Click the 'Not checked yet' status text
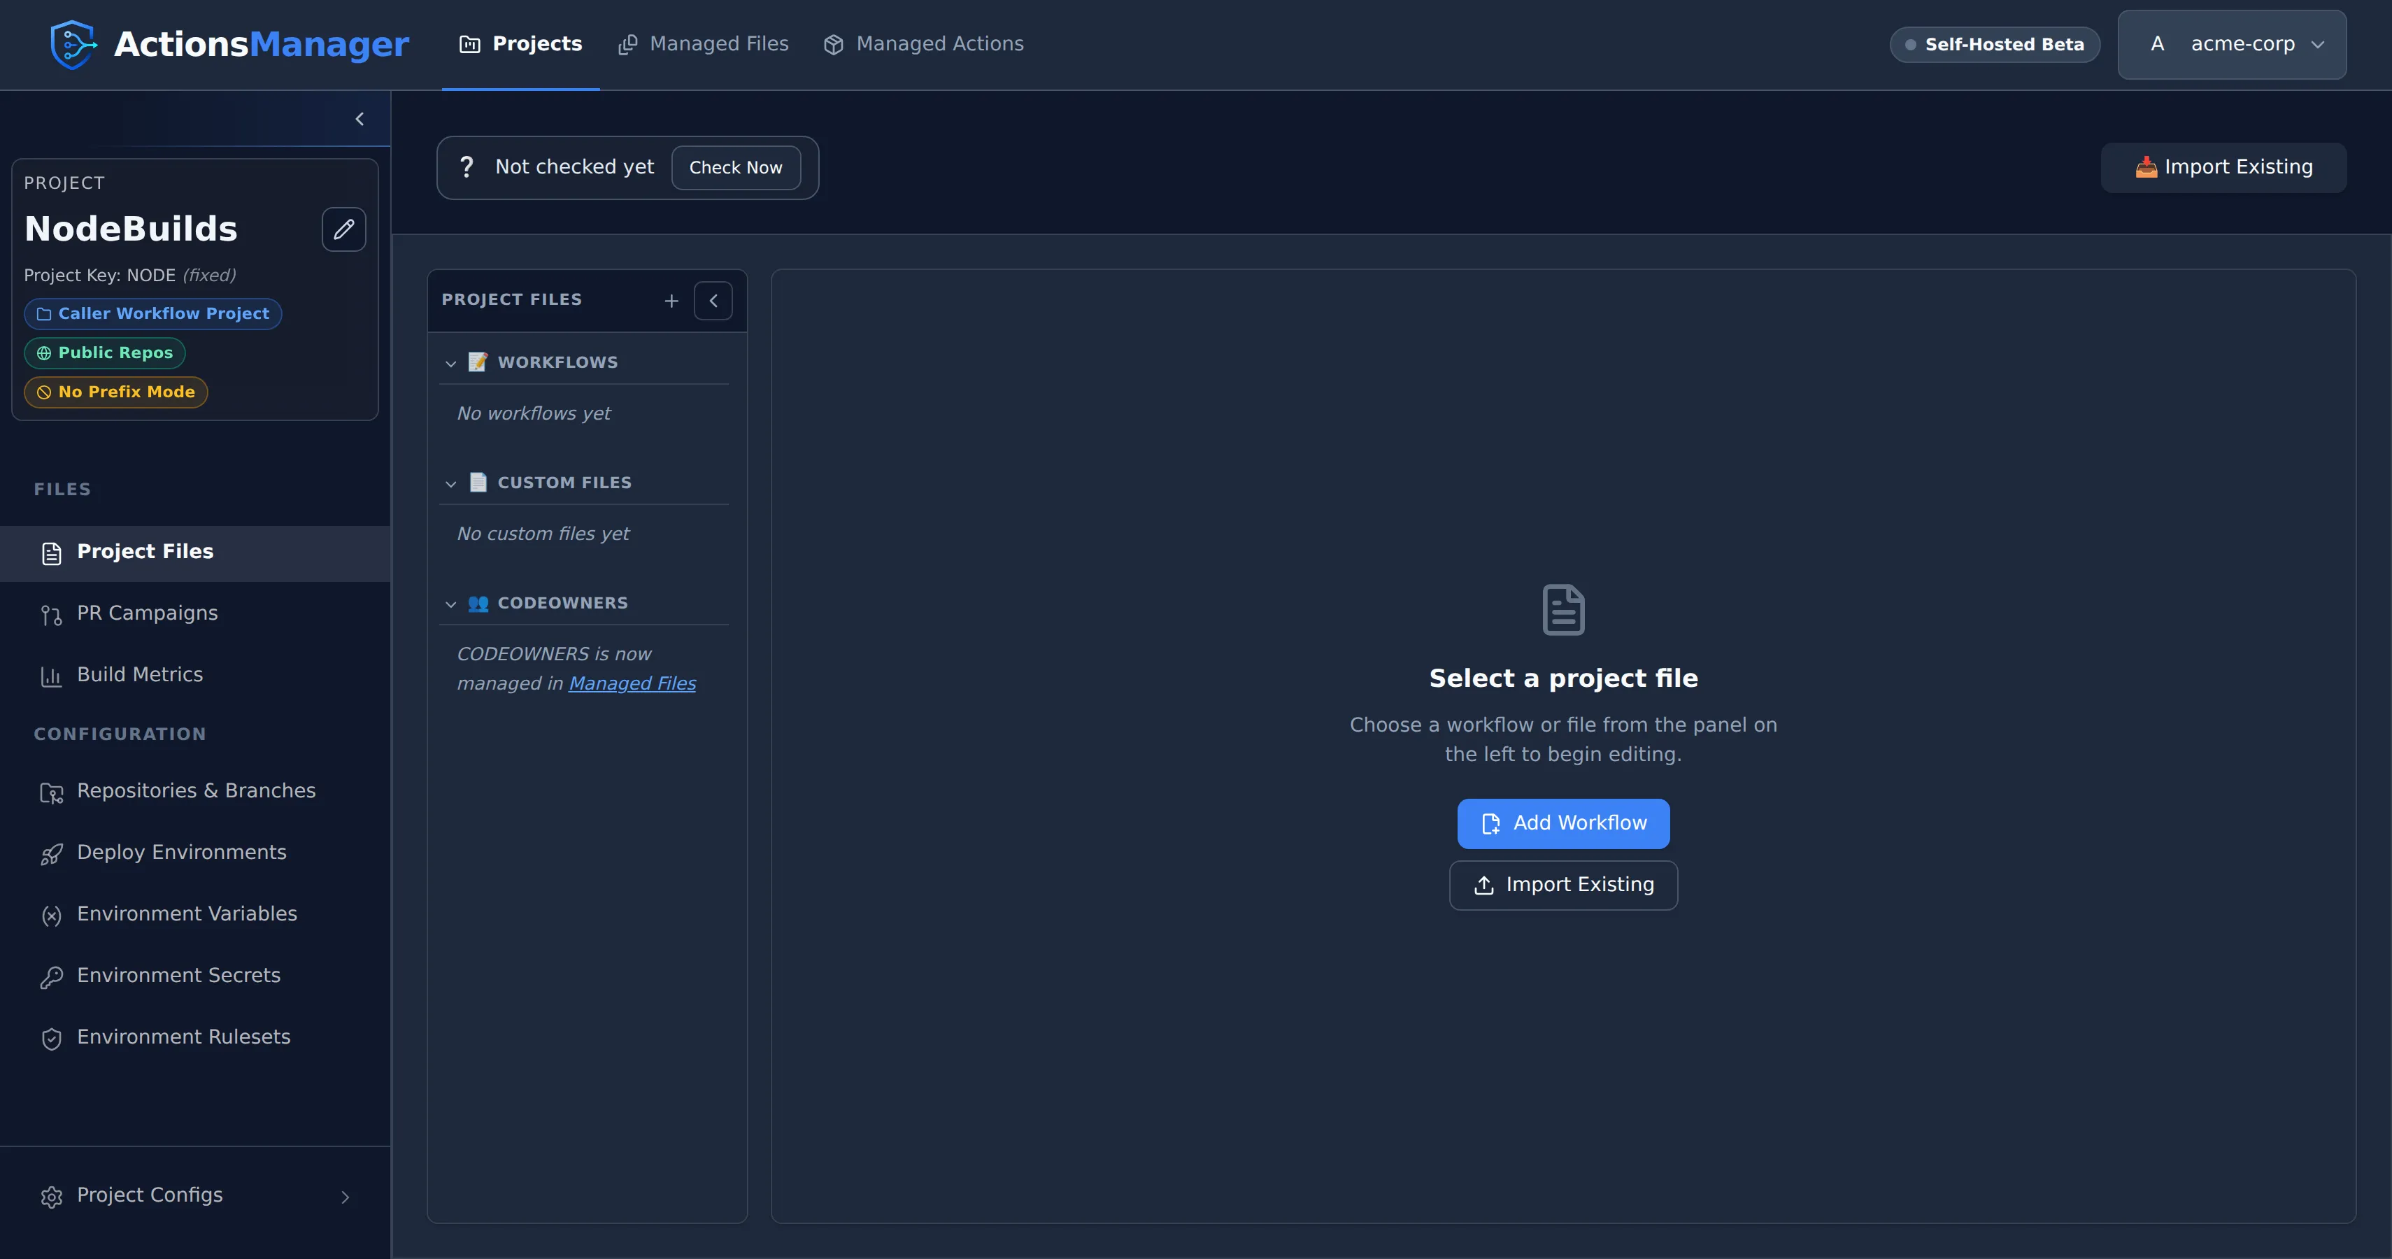 [575, 167]
